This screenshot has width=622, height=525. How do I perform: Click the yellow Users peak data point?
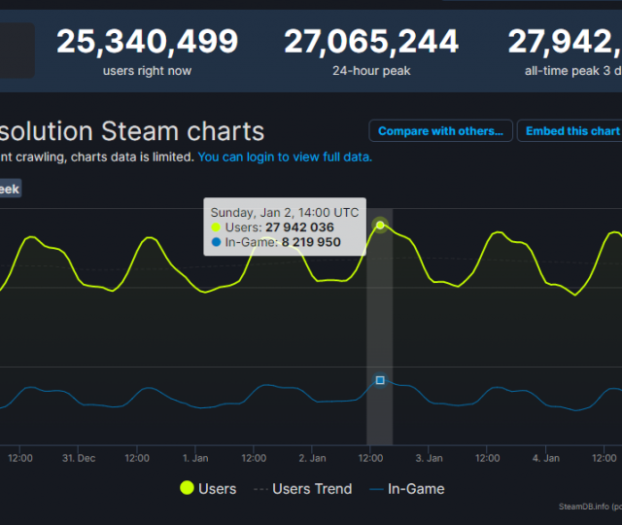tap(380, 226)
